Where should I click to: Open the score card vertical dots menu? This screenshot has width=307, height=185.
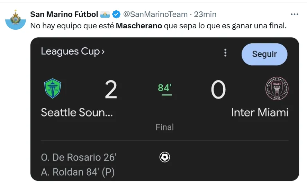[x=225, y=53]
